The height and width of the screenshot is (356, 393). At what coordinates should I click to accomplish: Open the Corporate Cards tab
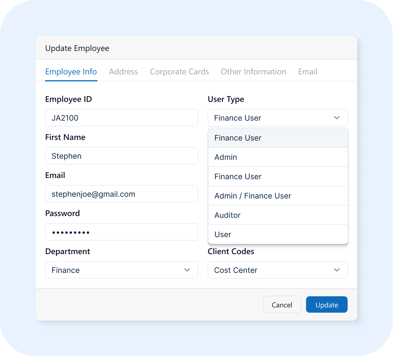pyautogui.click(x=179, y=71)
